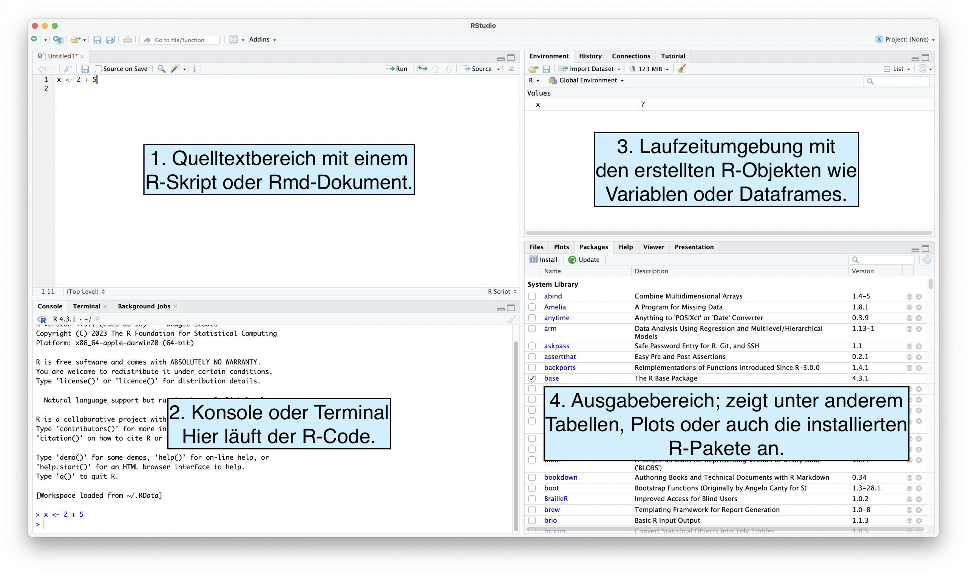Open the R language dropdown in Environment
967x574 pixels.
(534, 80)
